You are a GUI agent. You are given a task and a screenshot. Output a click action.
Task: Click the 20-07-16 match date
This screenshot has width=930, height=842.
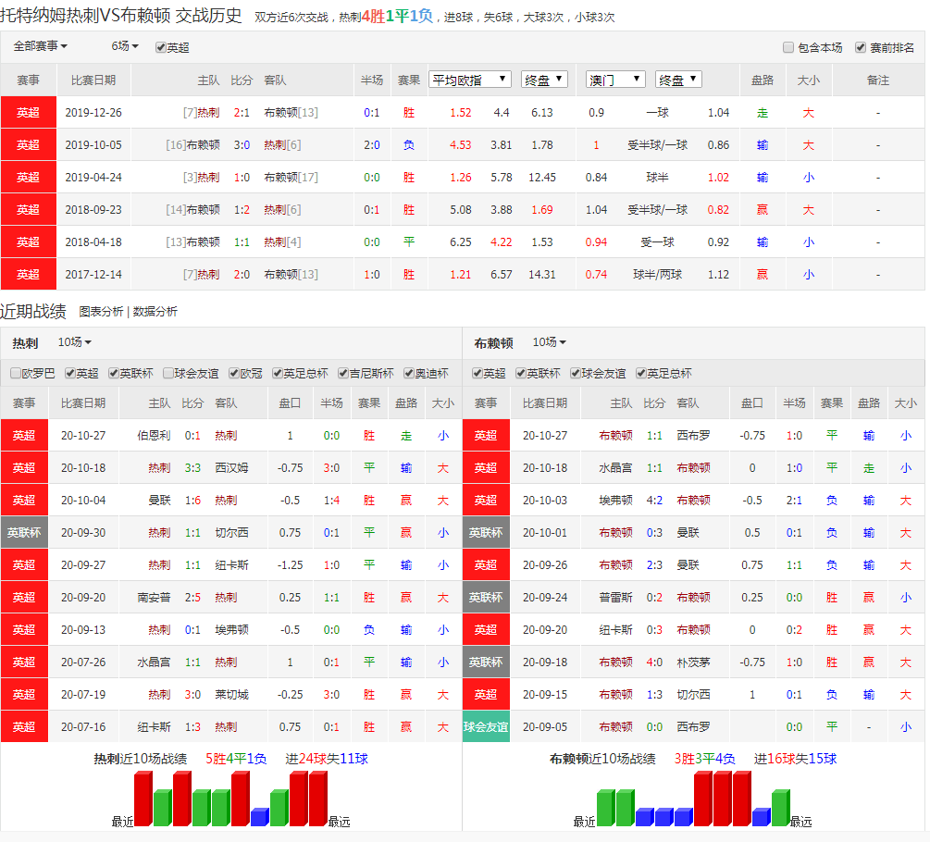(x=83, y=727)
